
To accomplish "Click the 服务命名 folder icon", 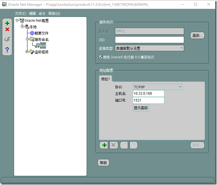I will (32, 39).
